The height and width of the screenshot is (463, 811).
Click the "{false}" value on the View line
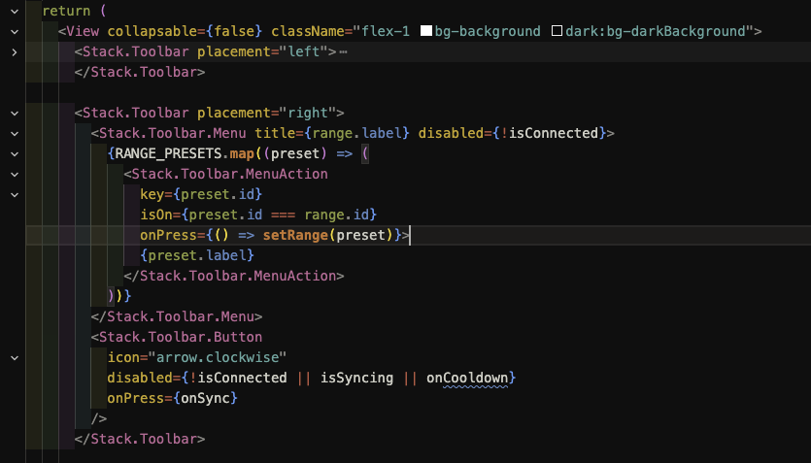(234, 31)
